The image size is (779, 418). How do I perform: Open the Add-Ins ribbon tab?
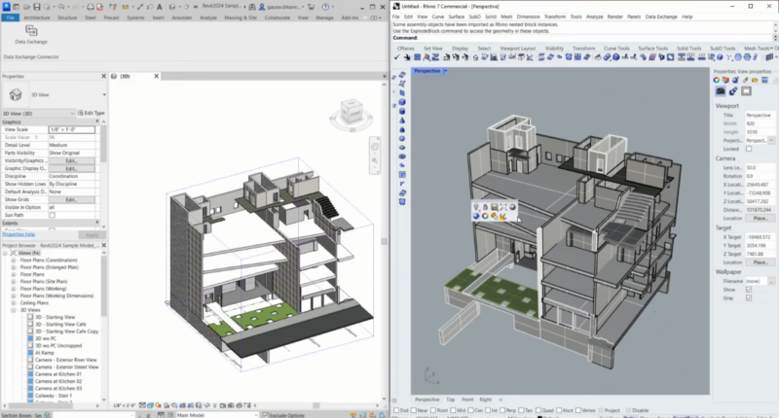click(x=349, y=17)
